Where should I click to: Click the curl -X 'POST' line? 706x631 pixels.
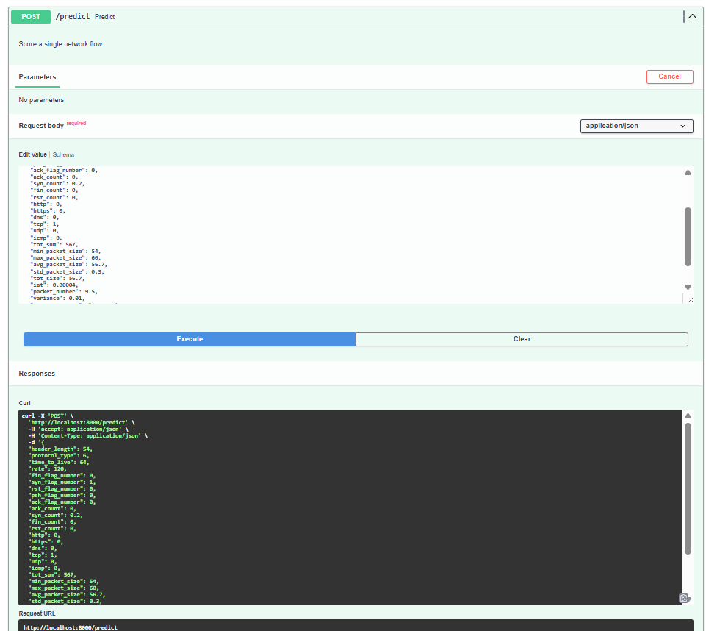[x=47, y=416]
